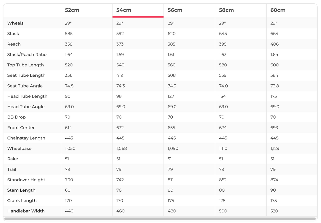Click the horizontal scrollbar below the table
321x223 pixels.
tap(160, 219)
